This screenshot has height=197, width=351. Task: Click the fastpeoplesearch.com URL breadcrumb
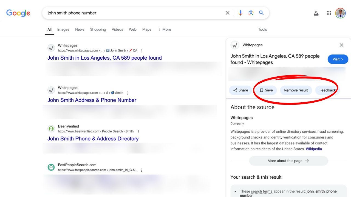coord(98,170)
